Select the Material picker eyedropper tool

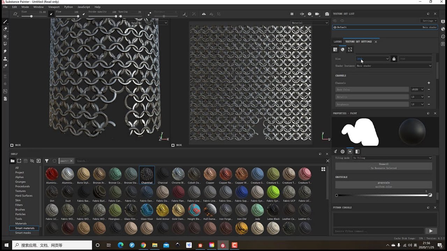5,66
